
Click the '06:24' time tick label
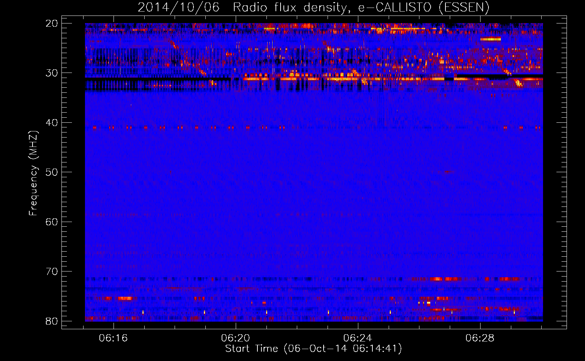click(x=358, y=338)
